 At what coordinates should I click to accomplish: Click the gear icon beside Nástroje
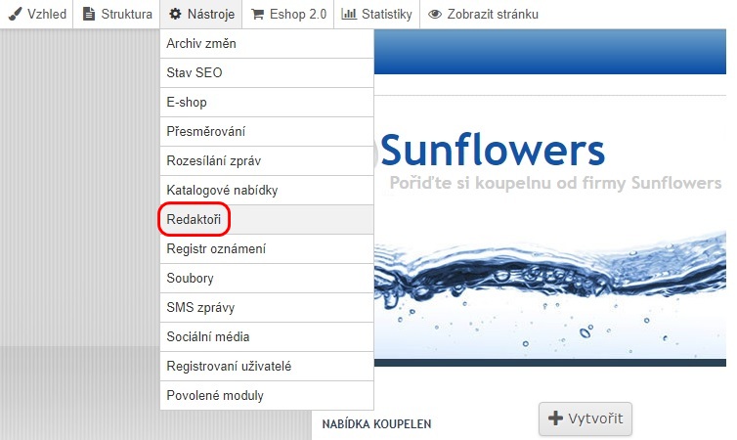click(x=175, y=14)
